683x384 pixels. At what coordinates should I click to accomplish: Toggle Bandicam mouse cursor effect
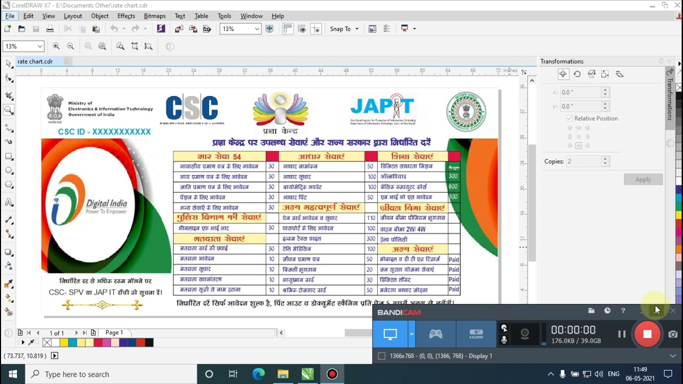[x=504, y=328]
